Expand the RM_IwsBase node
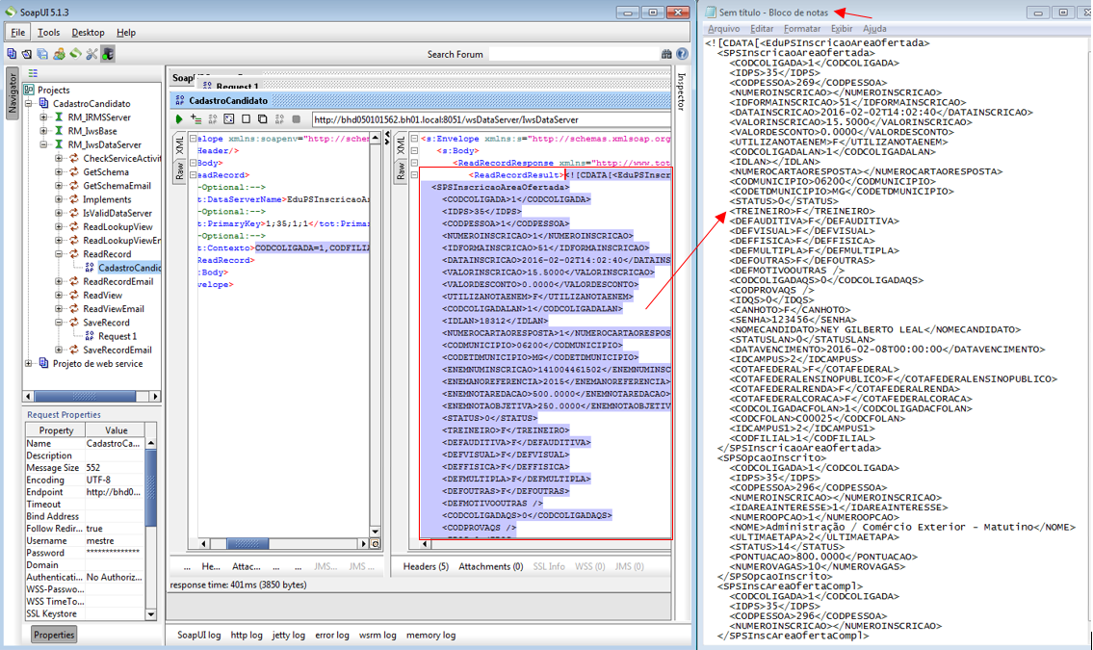Screen dimensions: 1093x650 [x=43, y=130]
